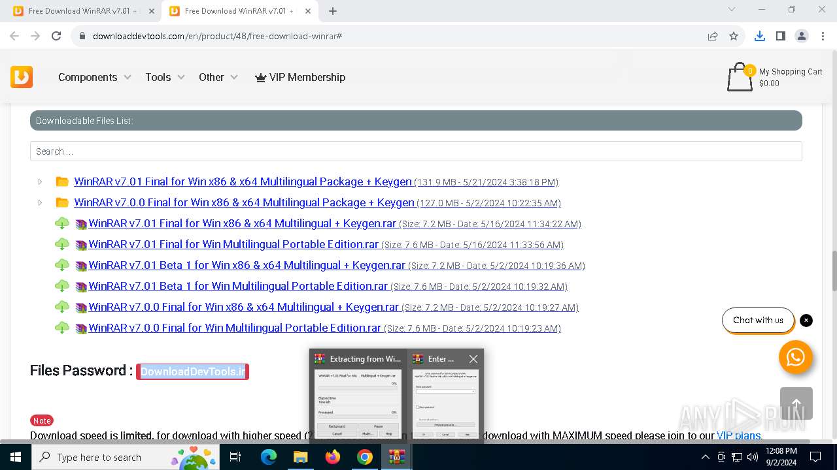The width and height of the screenshot is (837, 470).
Task: Click the scroll-to-top arrow button
Action: tap(796, 403)
